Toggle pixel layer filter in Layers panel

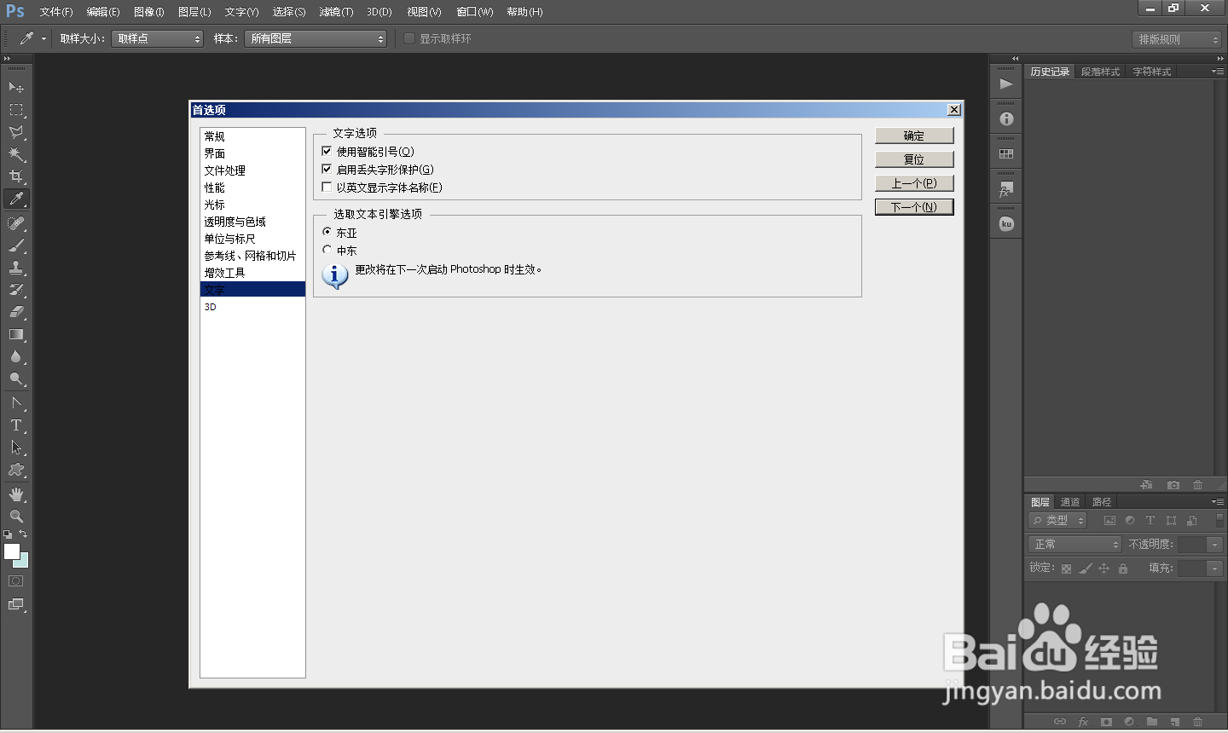(x=1109, y=520)
